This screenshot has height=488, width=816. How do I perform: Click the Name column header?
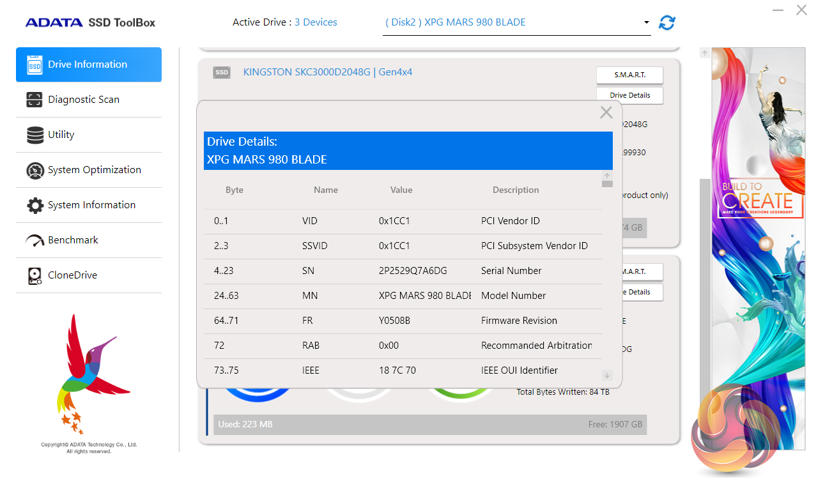coord(326,190)
